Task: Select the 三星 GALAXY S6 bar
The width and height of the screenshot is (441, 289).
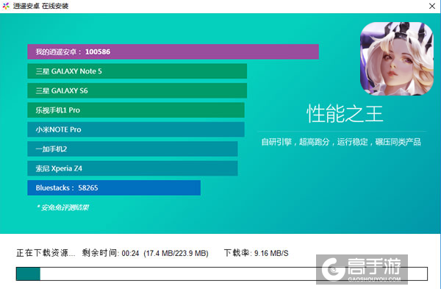Action: click(137, 90)
